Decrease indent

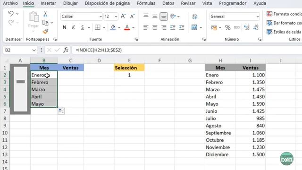(x=173, y=27)
